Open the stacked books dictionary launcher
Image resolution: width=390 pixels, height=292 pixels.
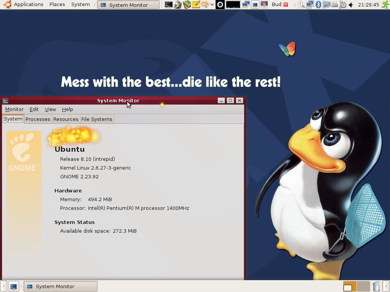pos(187,5)
